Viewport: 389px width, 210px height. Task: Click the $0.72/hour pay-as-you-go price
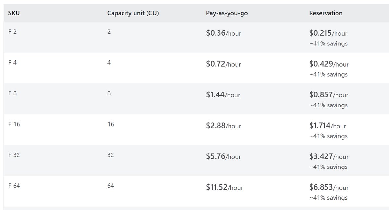224,64
